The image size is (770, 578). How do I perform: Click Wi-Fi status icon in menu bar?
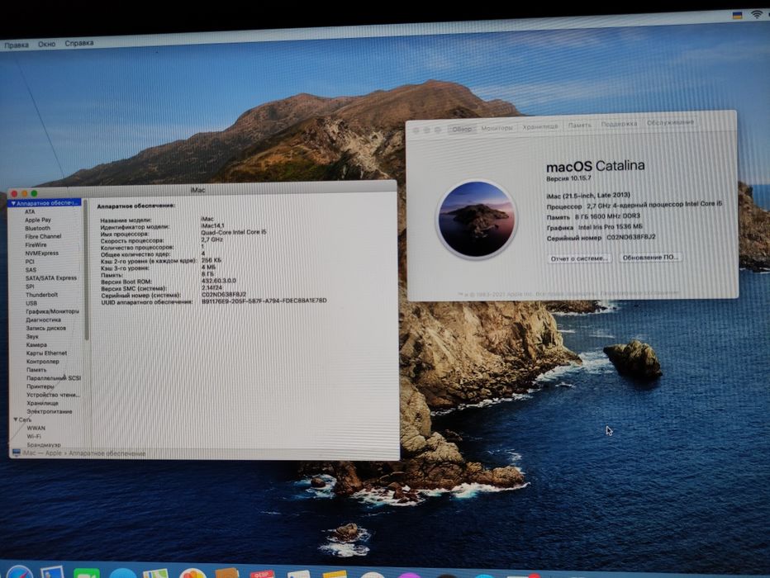[x=756, y=14]
